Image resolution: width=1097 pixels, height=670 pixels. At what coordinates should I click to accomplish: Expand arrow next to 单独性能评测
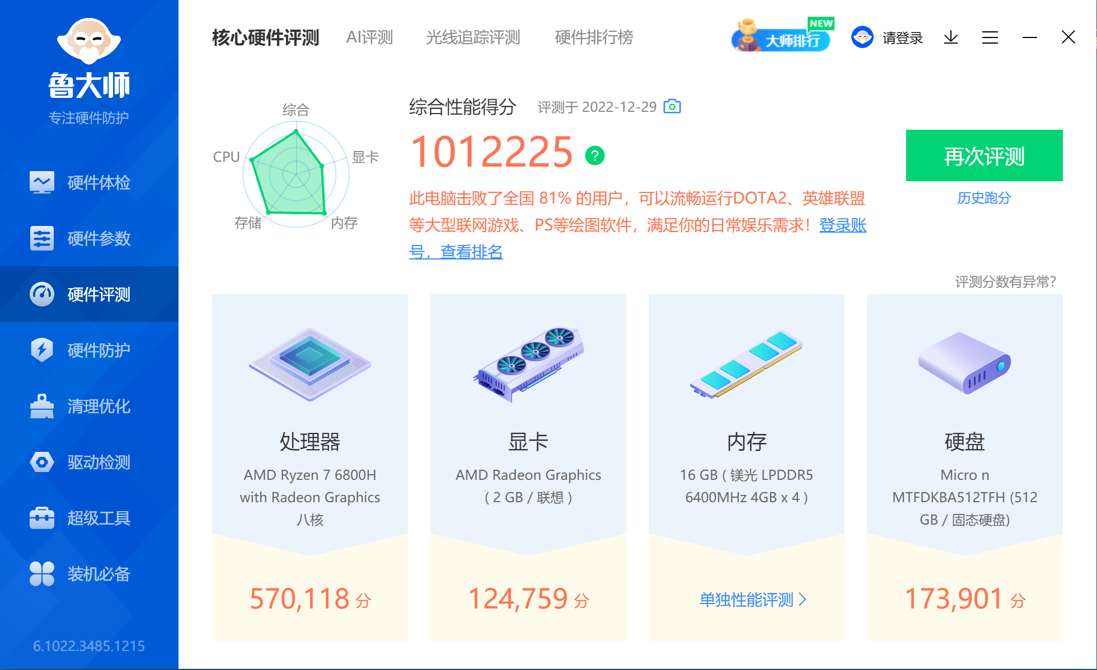[x=803, y=600]
